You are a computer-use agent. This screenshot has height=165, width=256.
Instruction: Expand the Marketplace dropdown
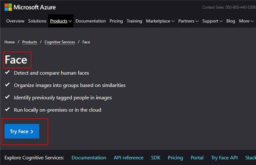click(160, 21)
